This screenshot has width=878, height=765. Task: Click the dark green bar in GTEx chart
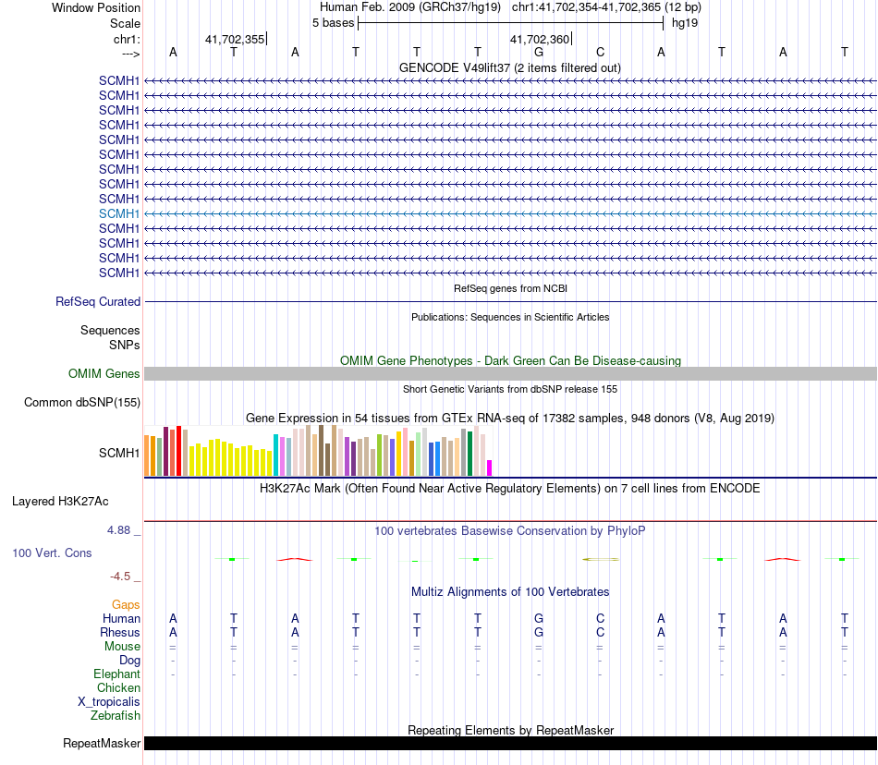469,454
